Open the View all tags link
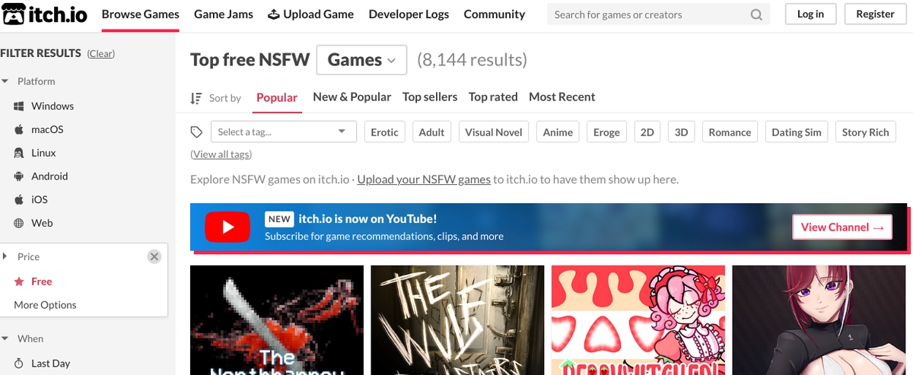913x375 pixels. 221,154
